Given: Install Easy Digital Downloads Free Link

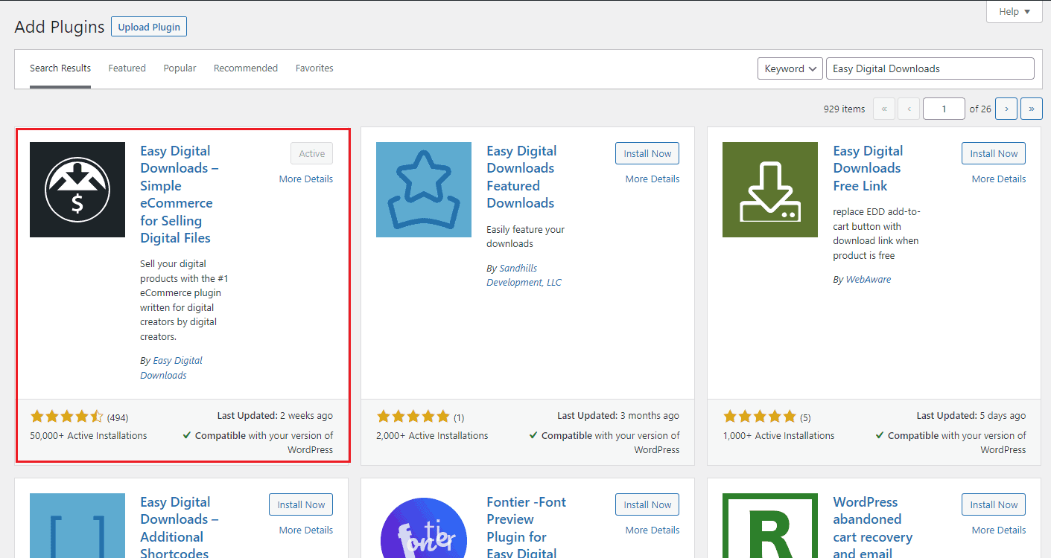Looking at the screenshot, I should (x=993, y=154).
